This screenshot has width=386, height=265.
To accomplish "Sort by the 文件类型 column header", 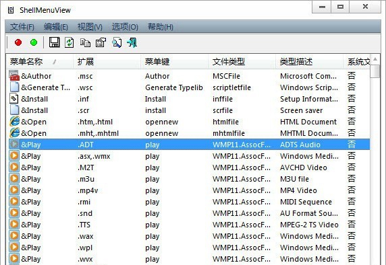I will click(x=242, y=62).
